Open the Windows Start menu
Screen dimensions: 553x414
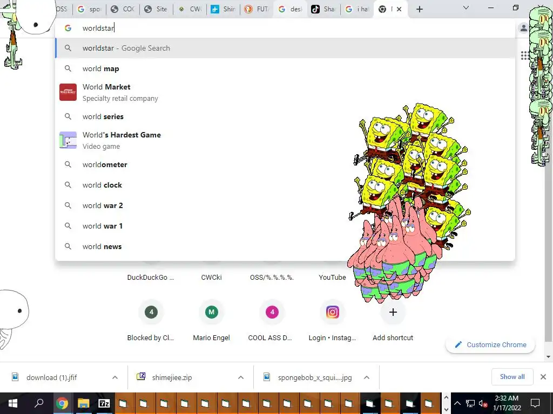pos(13,403)
